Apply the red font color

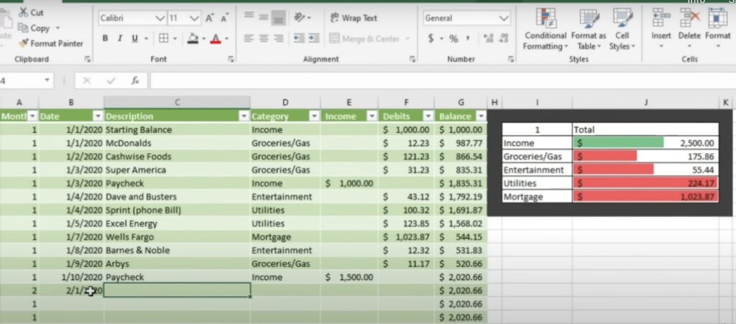click(x=216, y=39)
